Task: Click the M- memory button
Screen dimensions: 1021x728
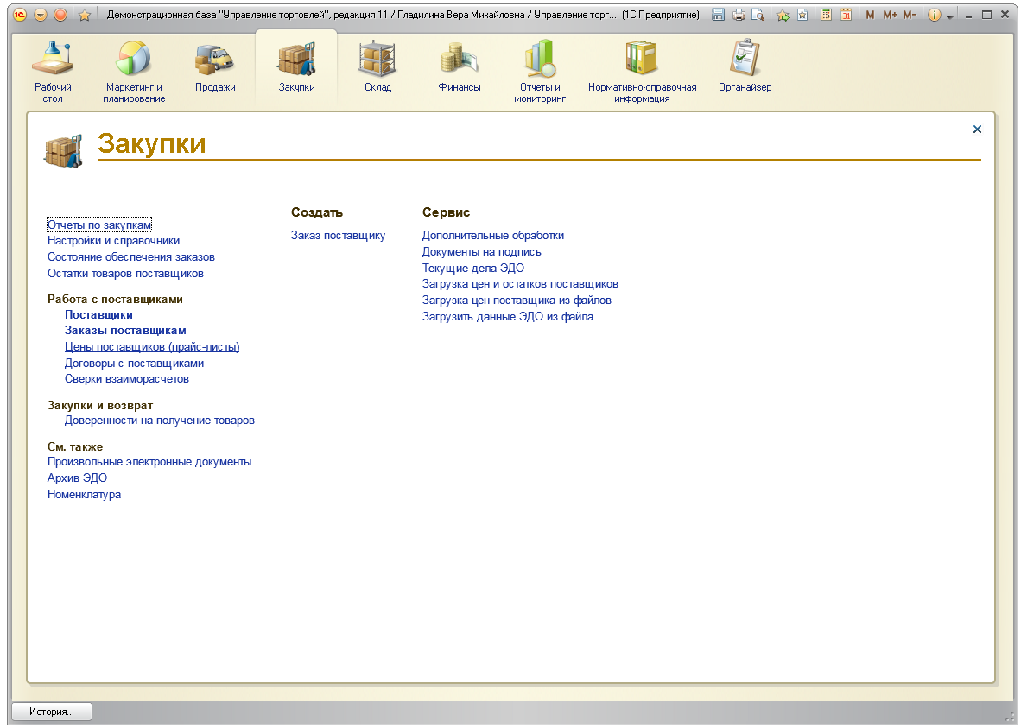Action: pos(910,15)
